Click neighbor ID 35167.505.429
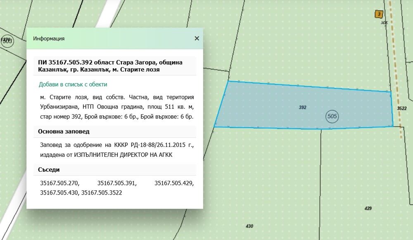413x240 pixels. coord(174,183)
